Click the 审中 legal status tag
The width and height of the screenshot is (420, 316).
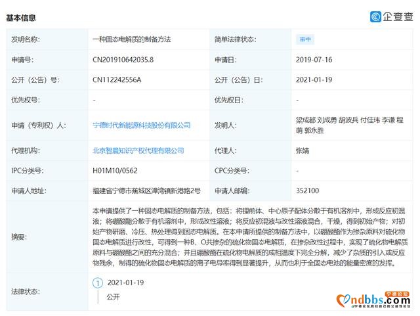pyautogui.click(x=303, y=39)
